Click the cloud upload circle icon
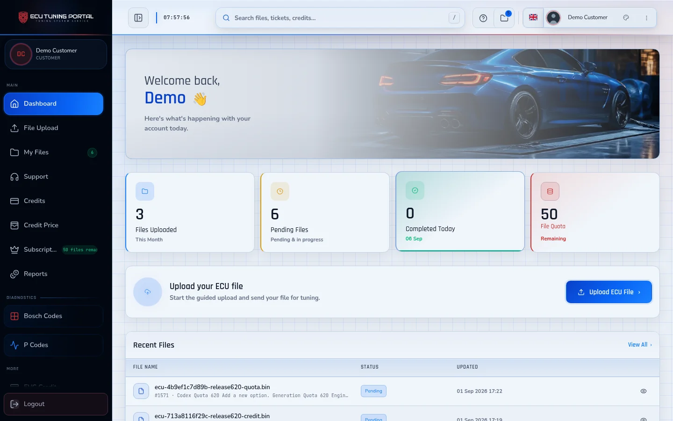The image size is (673, 421). pyautogui.click(x=148, y=292)
